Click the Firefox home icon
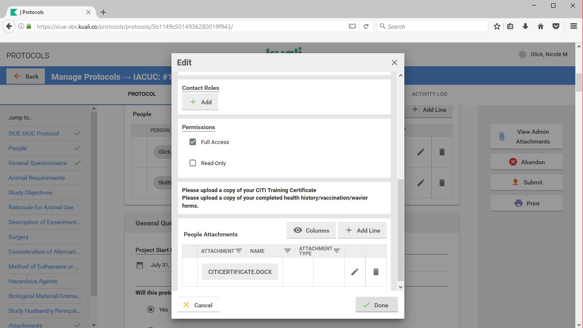The height and width of the screenshot is (328, 583). click(x=541, y=26)
